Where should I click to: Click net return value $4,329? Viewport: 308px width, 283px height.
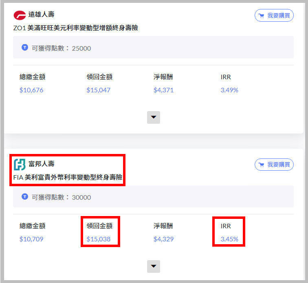tap(164, 239)
